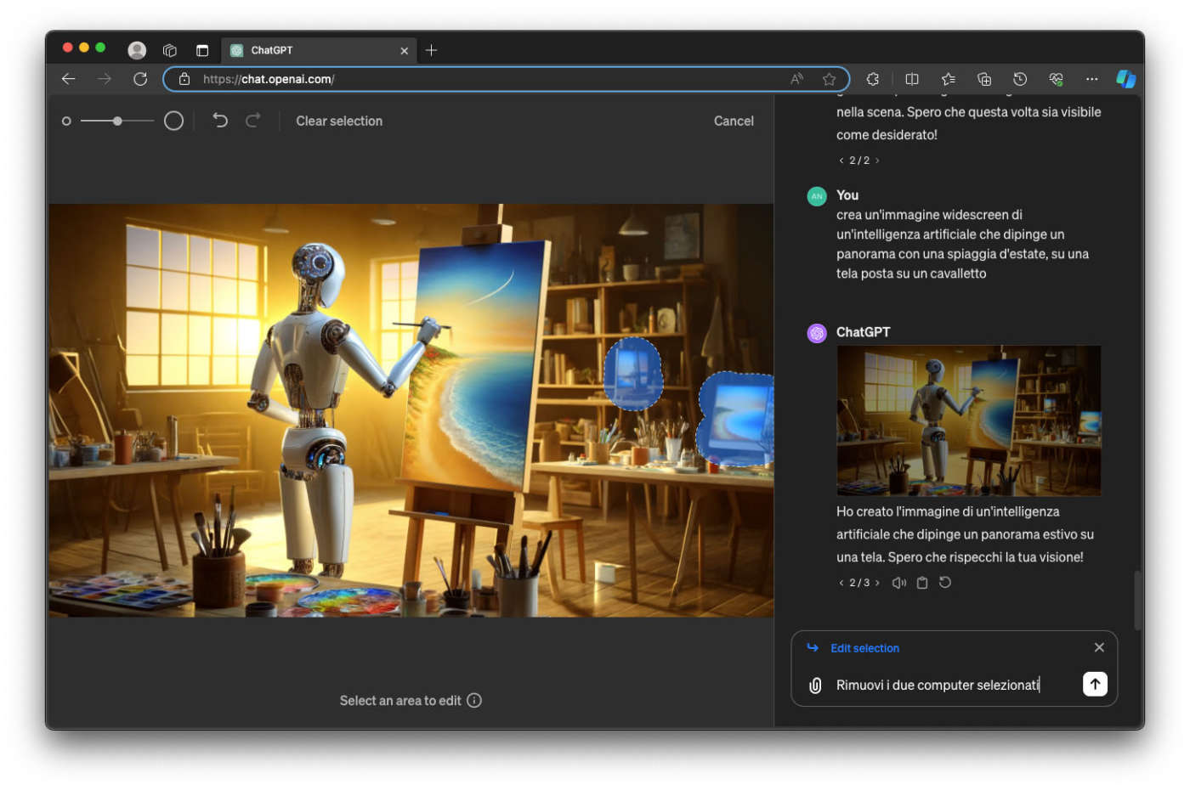This screenshot has width=1190, height=790.
Task: Open a new browser tab
Action: 431,50
